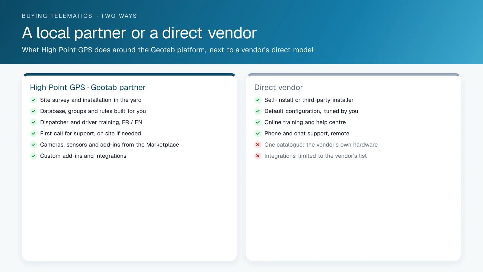
Task: Click the text Phone and chat support, remote
Action: point(307,134)
